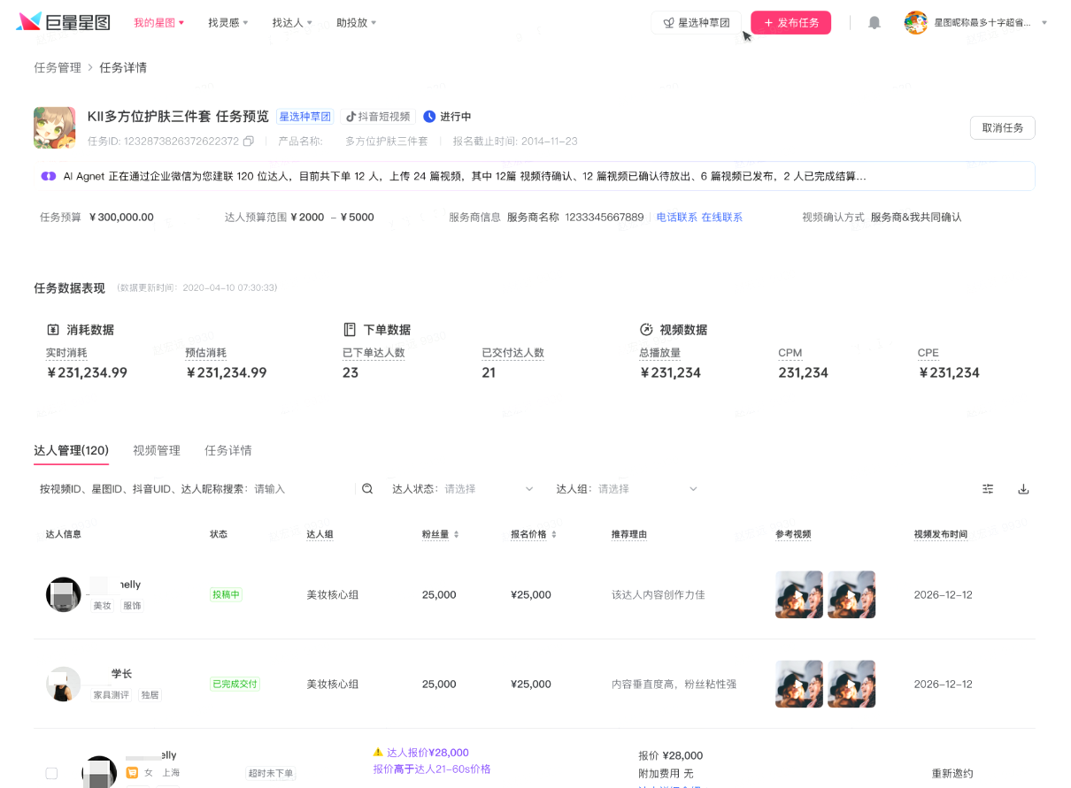Screen dimensions: 1071x788
Task: Open the account name dropdown arrow
Action: pyautogui.click(x=1044, y=22)
